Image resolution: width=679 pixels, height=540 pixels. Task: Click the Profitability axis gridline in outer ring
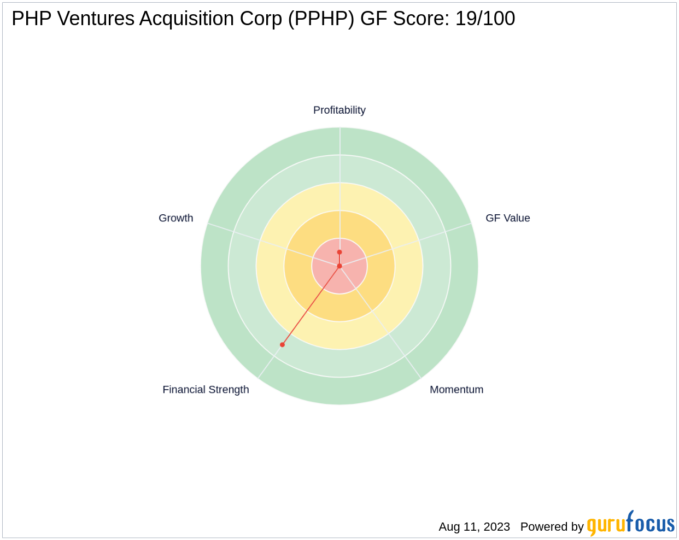[x=339, y=141]
